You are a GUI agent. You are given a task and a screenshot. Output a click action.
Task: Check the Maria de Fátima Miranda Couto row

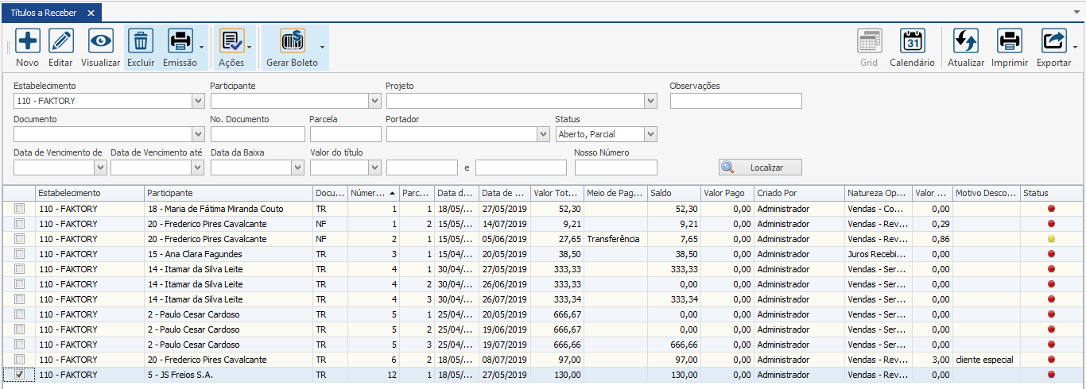(20, 209)
